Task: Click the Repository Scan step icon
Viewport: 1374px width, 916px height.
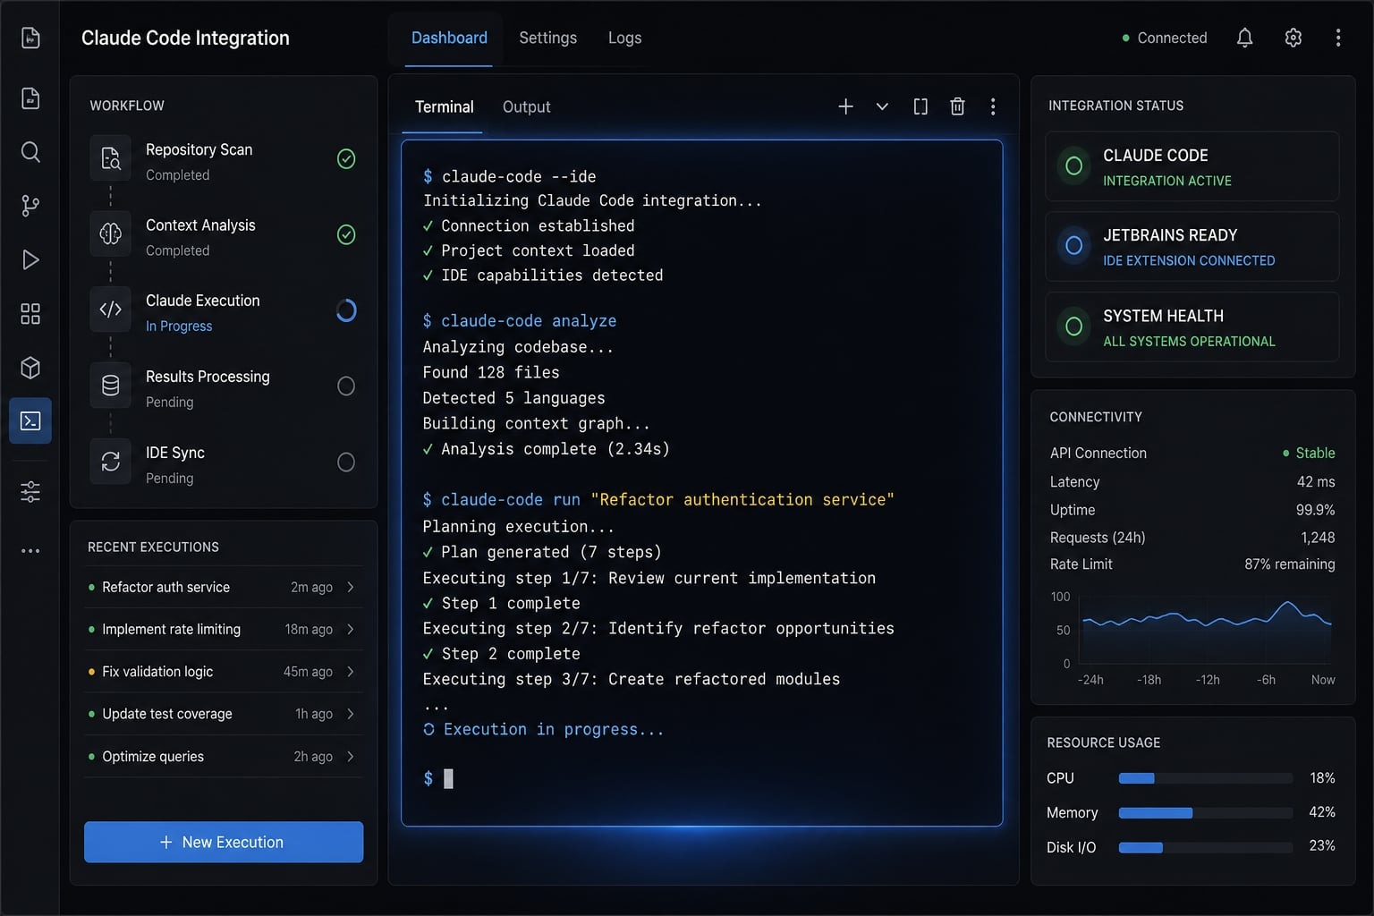Action: [111, 158]
